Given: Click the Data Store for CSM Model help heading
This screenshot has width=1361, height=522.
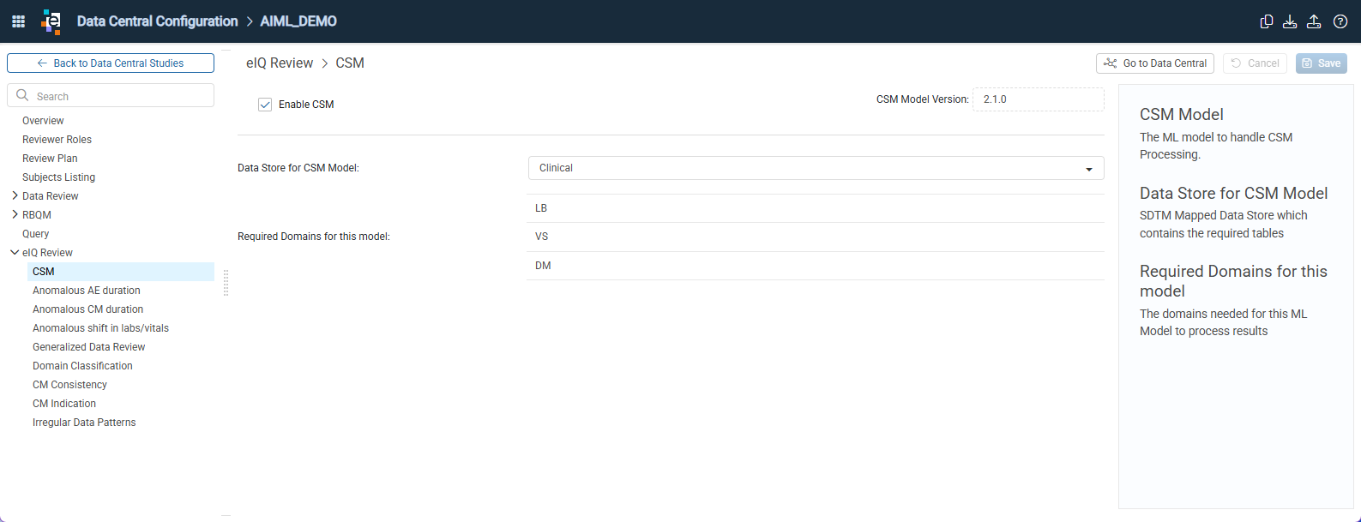Looking at the screenshot, I should pyautogui.click(x=1233, y=194).
